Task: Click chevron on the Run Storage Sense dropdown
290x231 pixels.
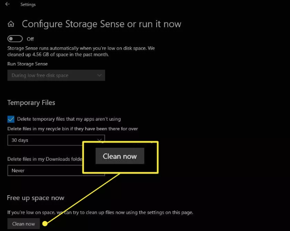Action: click(x=99, y=75)
